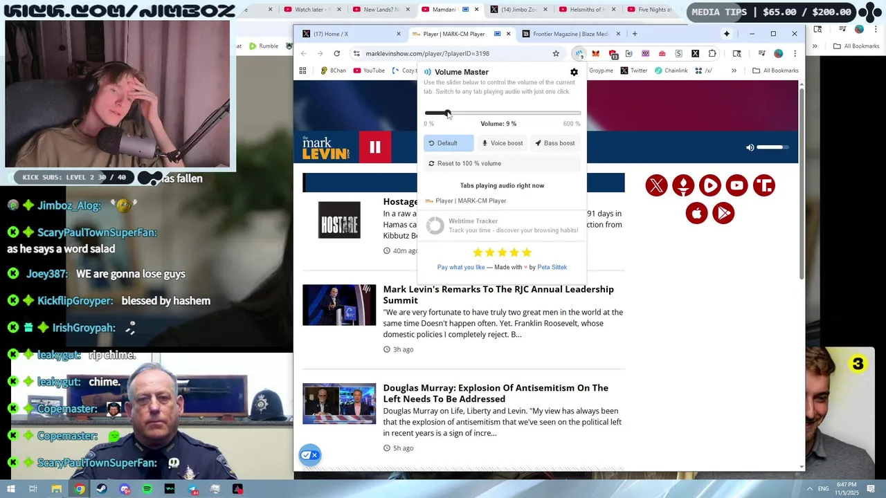The height and width of the screenshot is (498, 886).
Task: Open the Google Play icon on the page
Action: pyautogui.click(x=723, y=213)
